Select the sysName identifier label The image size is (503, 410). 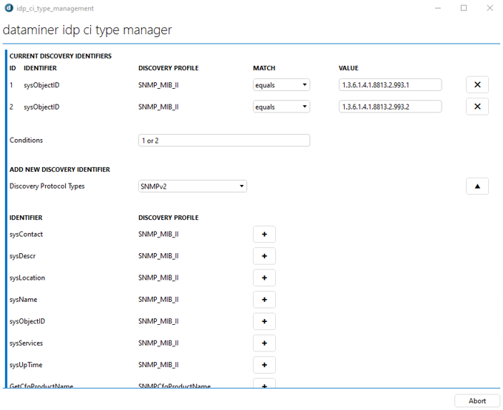pos(24,300)
